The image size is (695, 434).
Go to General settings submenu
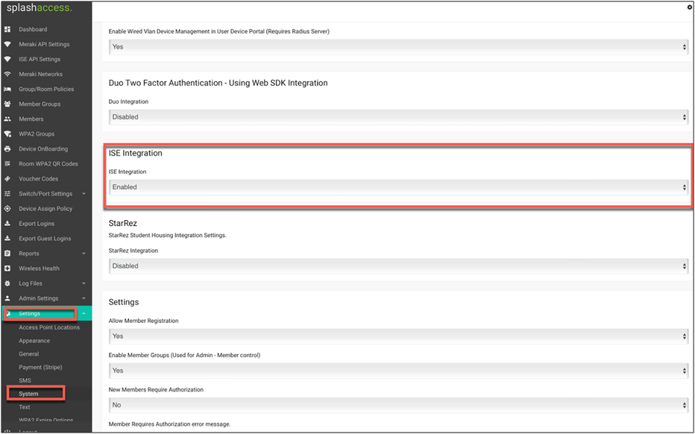pyautogui.click(x=29, y=354)
